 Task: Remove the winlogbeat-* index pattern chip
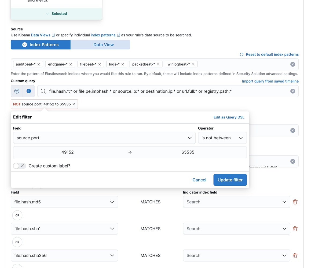pyautogui.click(x=193, y=64)
